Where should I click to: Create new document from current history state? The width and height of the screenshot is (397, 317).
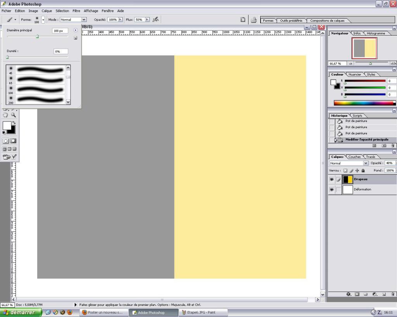click(x=374, y=146)
